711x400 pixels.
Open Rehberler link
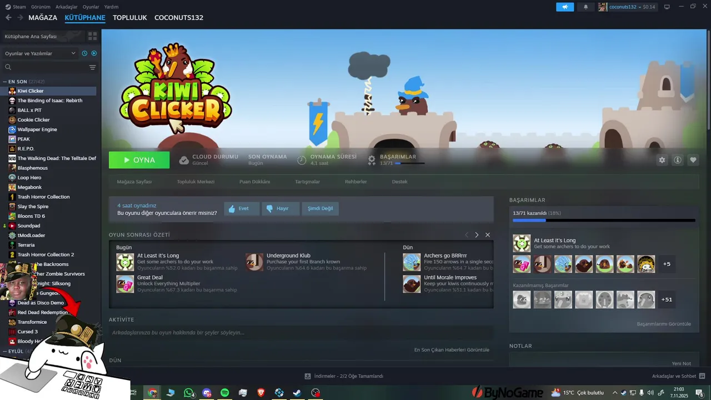[356, 182]
